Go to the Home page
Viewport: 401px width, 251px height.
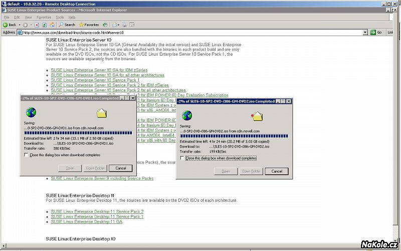(52, 25)
